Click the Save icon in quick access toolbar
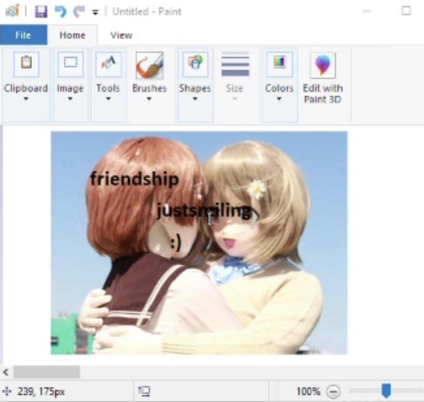Image resolution: width=424 pixels, height=402 pixels. (x=41, y=11)
